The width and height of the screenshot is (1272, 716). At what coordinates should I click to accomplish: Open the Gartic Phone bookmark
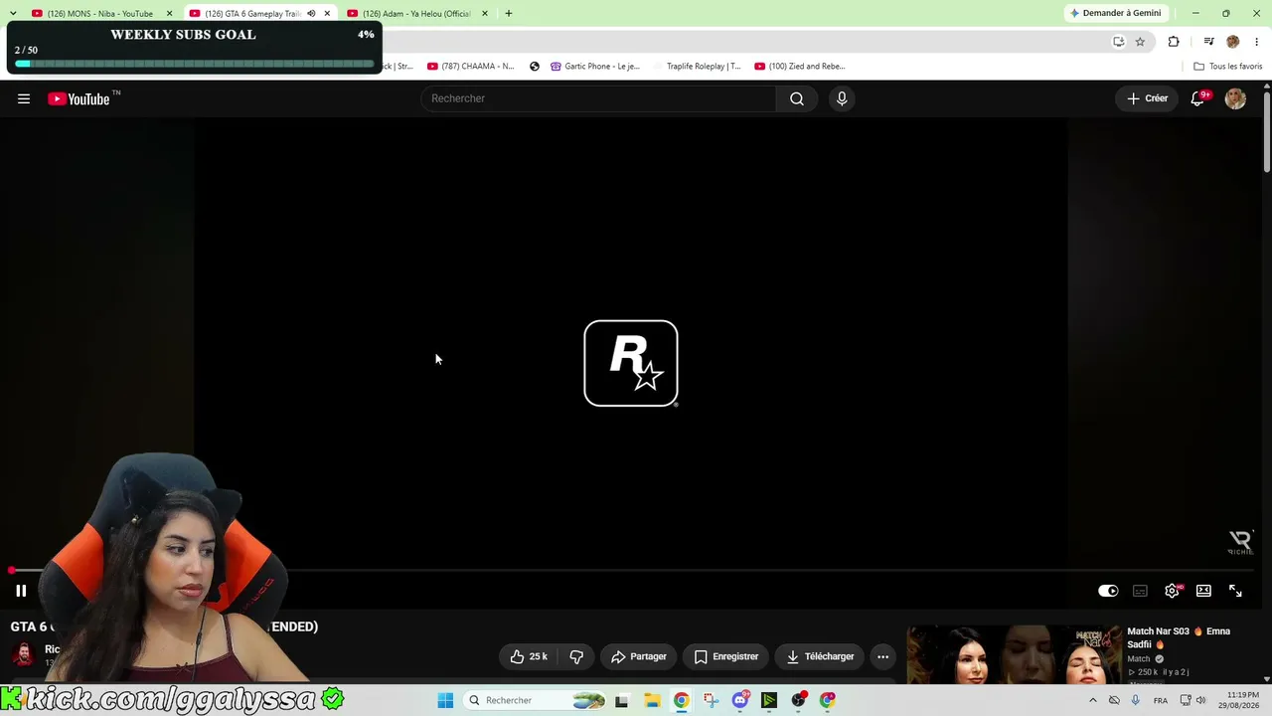pos(597,67)
